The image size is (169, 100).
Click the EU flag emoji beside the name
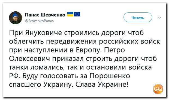click(x=77, y=14)
